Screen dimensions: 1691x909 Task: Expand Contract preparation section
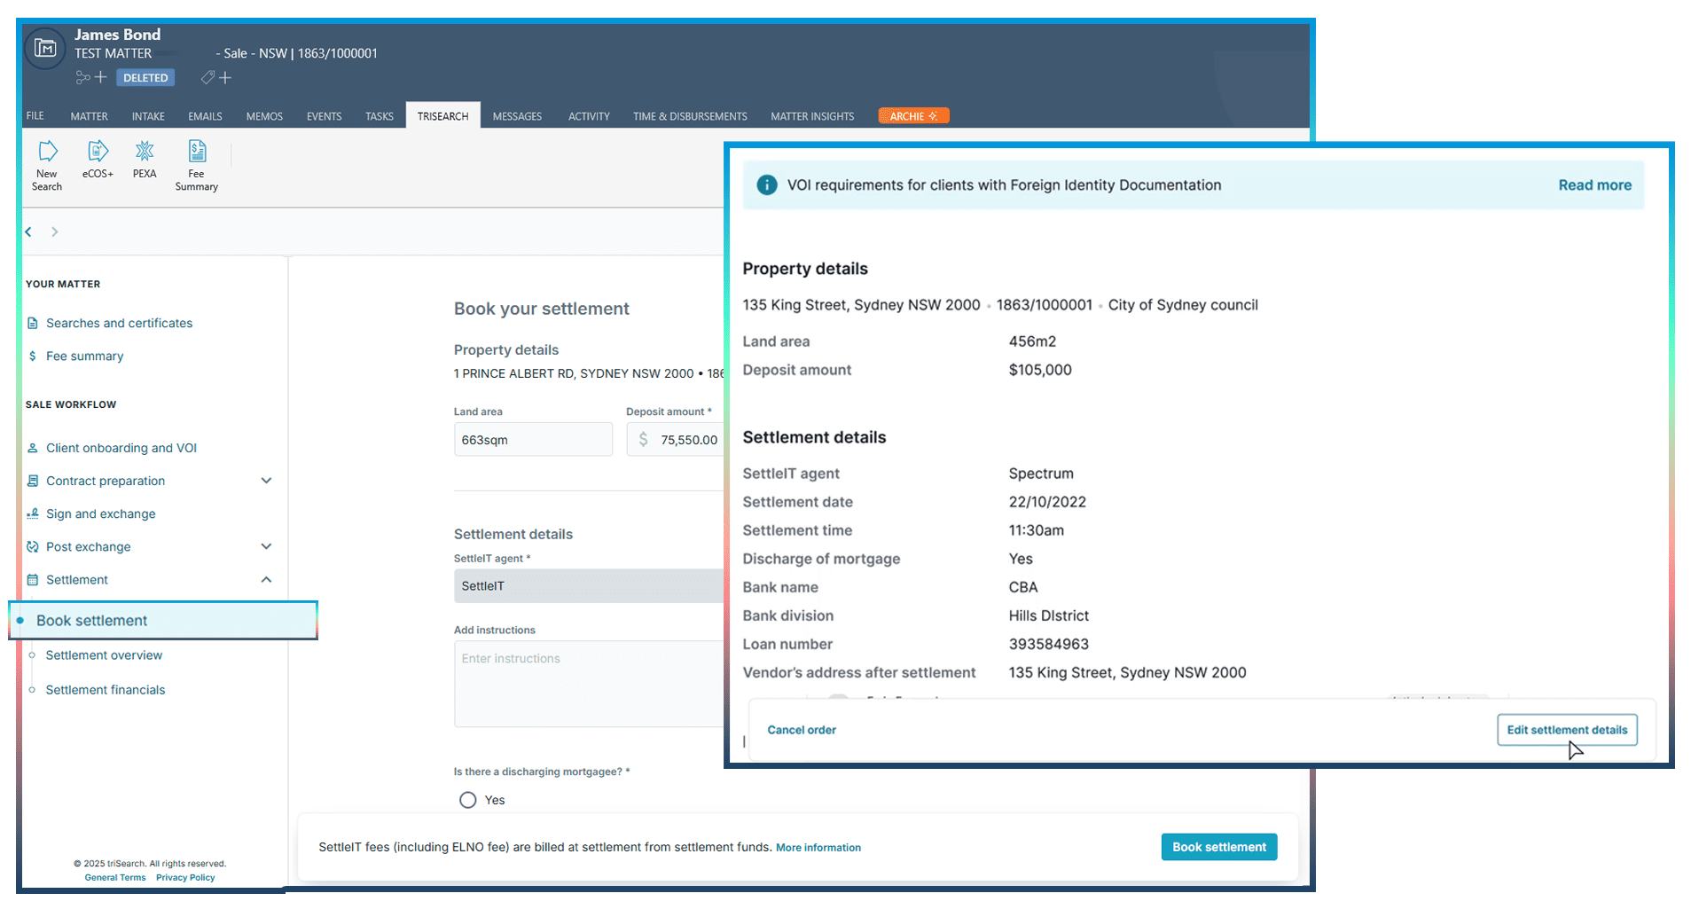coord(266,481)
